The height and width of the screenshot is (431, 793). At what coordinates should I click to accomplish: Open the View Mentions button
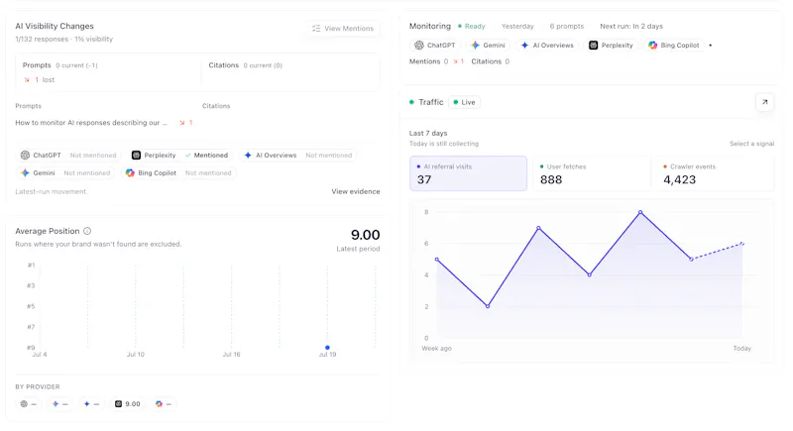tap(343, 29)
